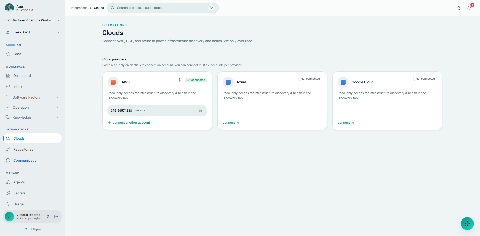Viewport: 480px width, 236px height.
Task: Click the AWS Connected status badge
Action: (x=196, y=80)
